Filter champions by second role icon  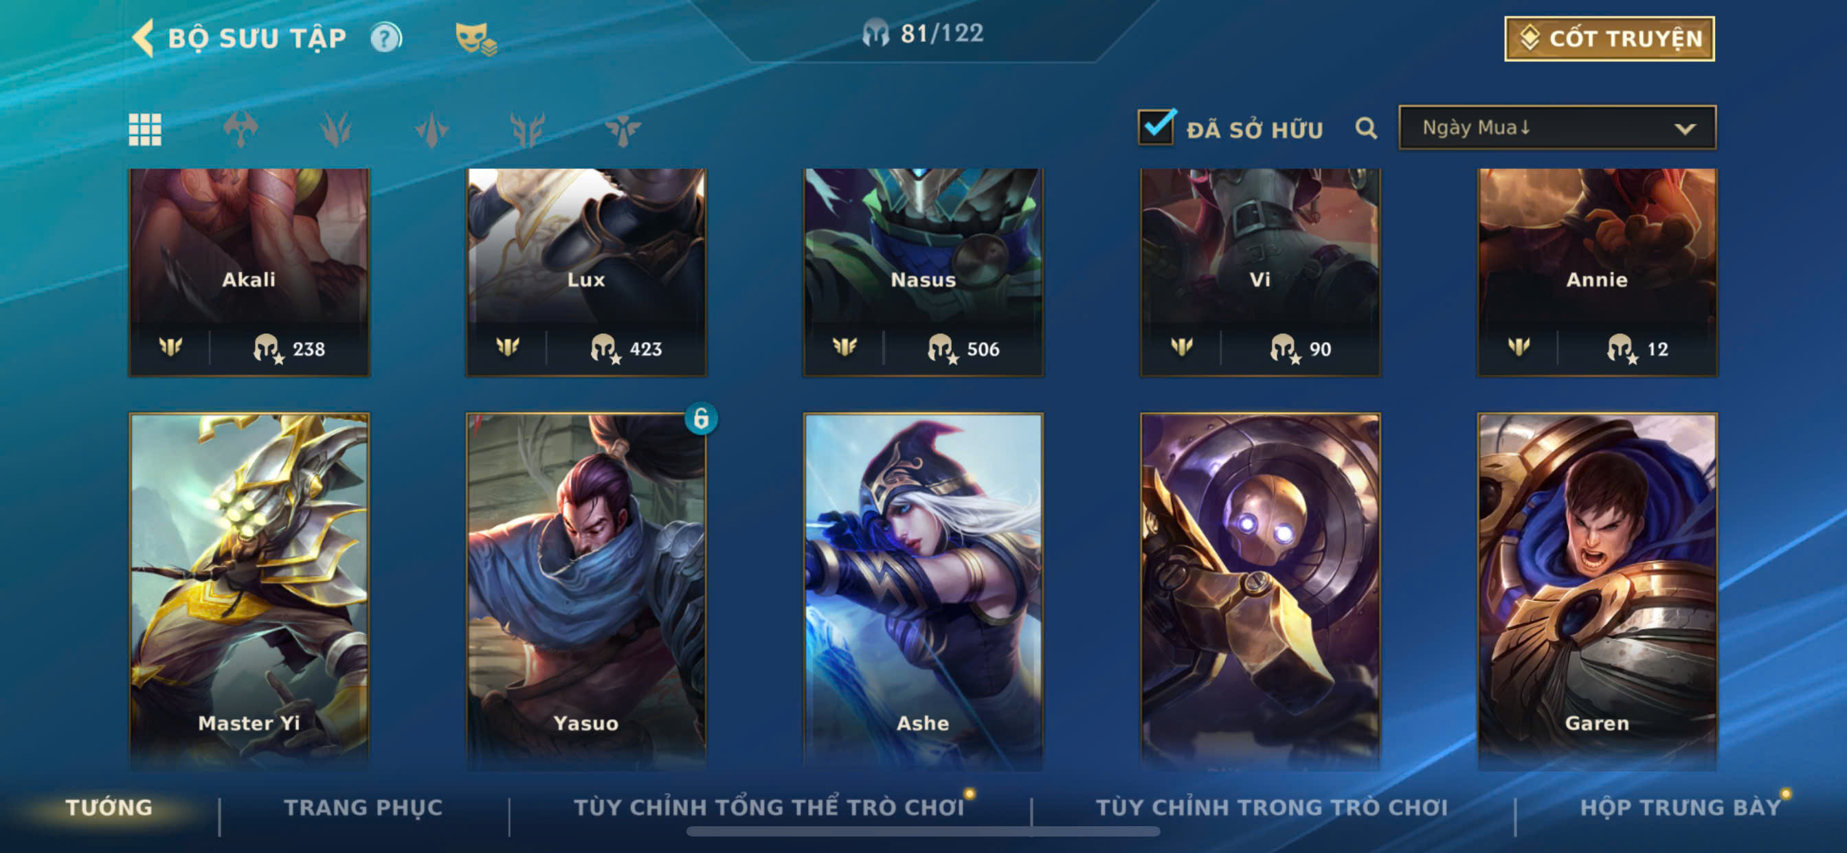point(335,130)
